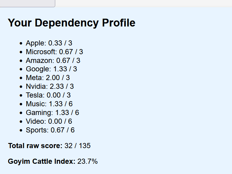Screen dimensions: 232x174
Task: Click the Music 1.33 / 6 entry
Action: 49,104
